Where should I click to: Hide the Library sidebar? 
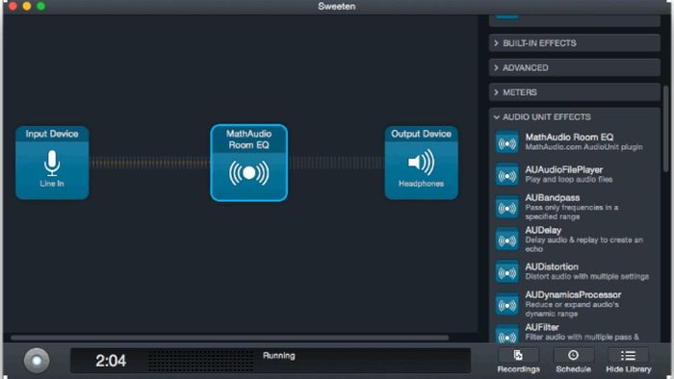pos(628,361)
